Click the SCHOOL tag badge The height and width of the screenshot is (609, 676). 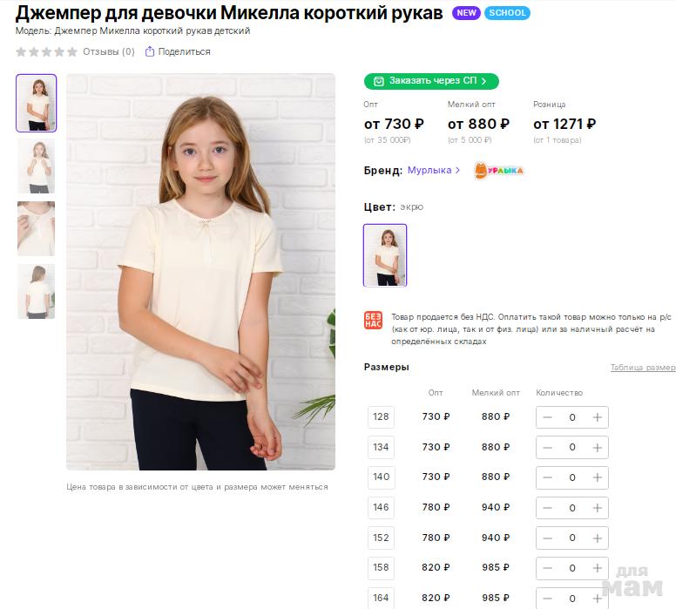pos(507,13)
